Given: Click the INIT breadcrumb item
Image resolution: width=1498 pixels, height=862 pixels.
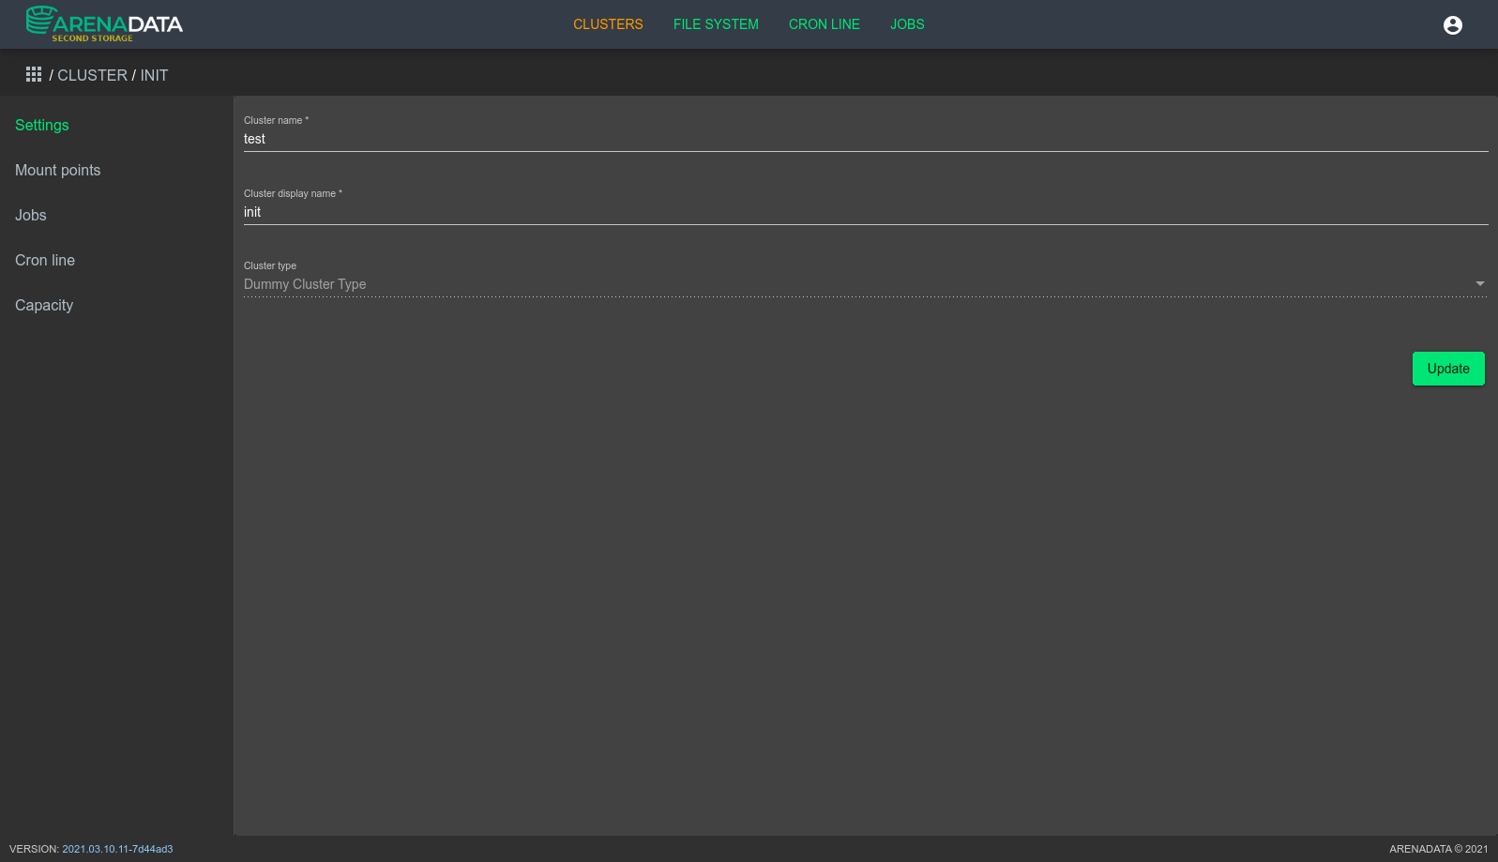Looking at the screenshot, I should tap(154, 75).
